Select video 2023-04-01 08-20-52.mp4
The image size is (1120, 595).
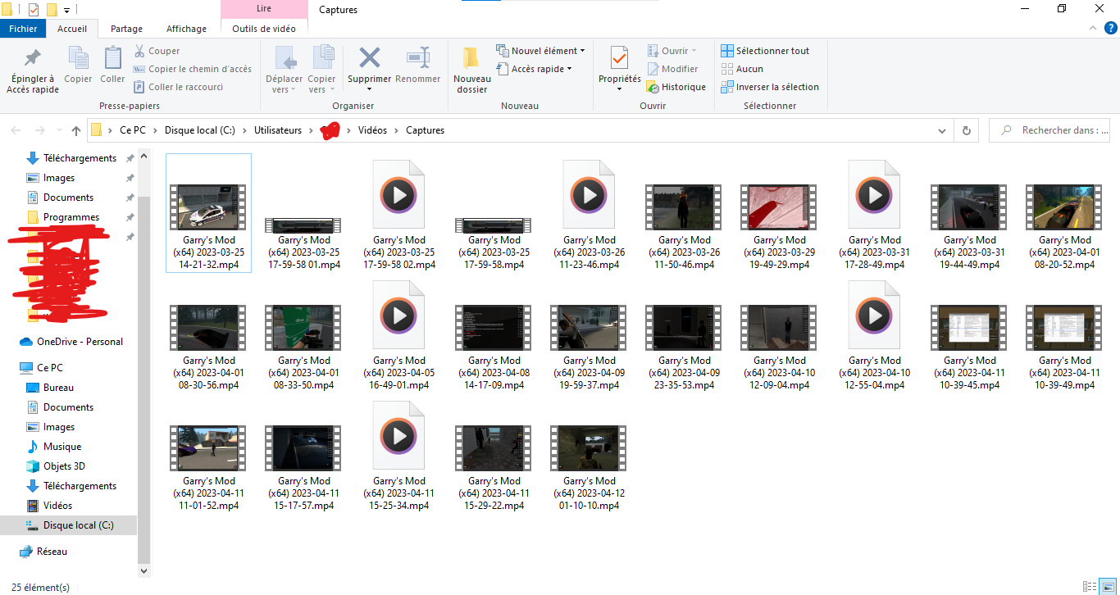[1065, 213]
